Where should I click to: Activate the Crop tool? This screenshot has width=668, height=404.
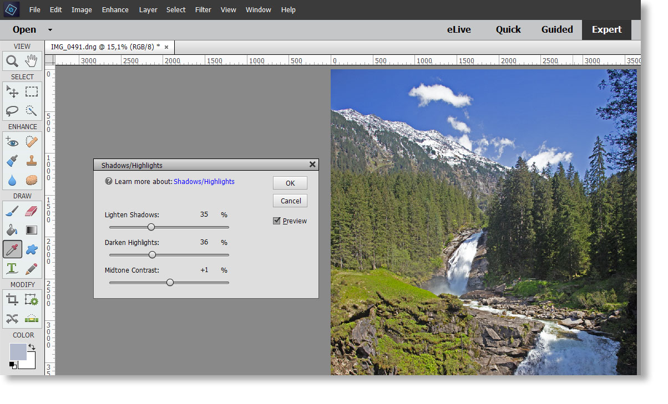coord(12,300)
